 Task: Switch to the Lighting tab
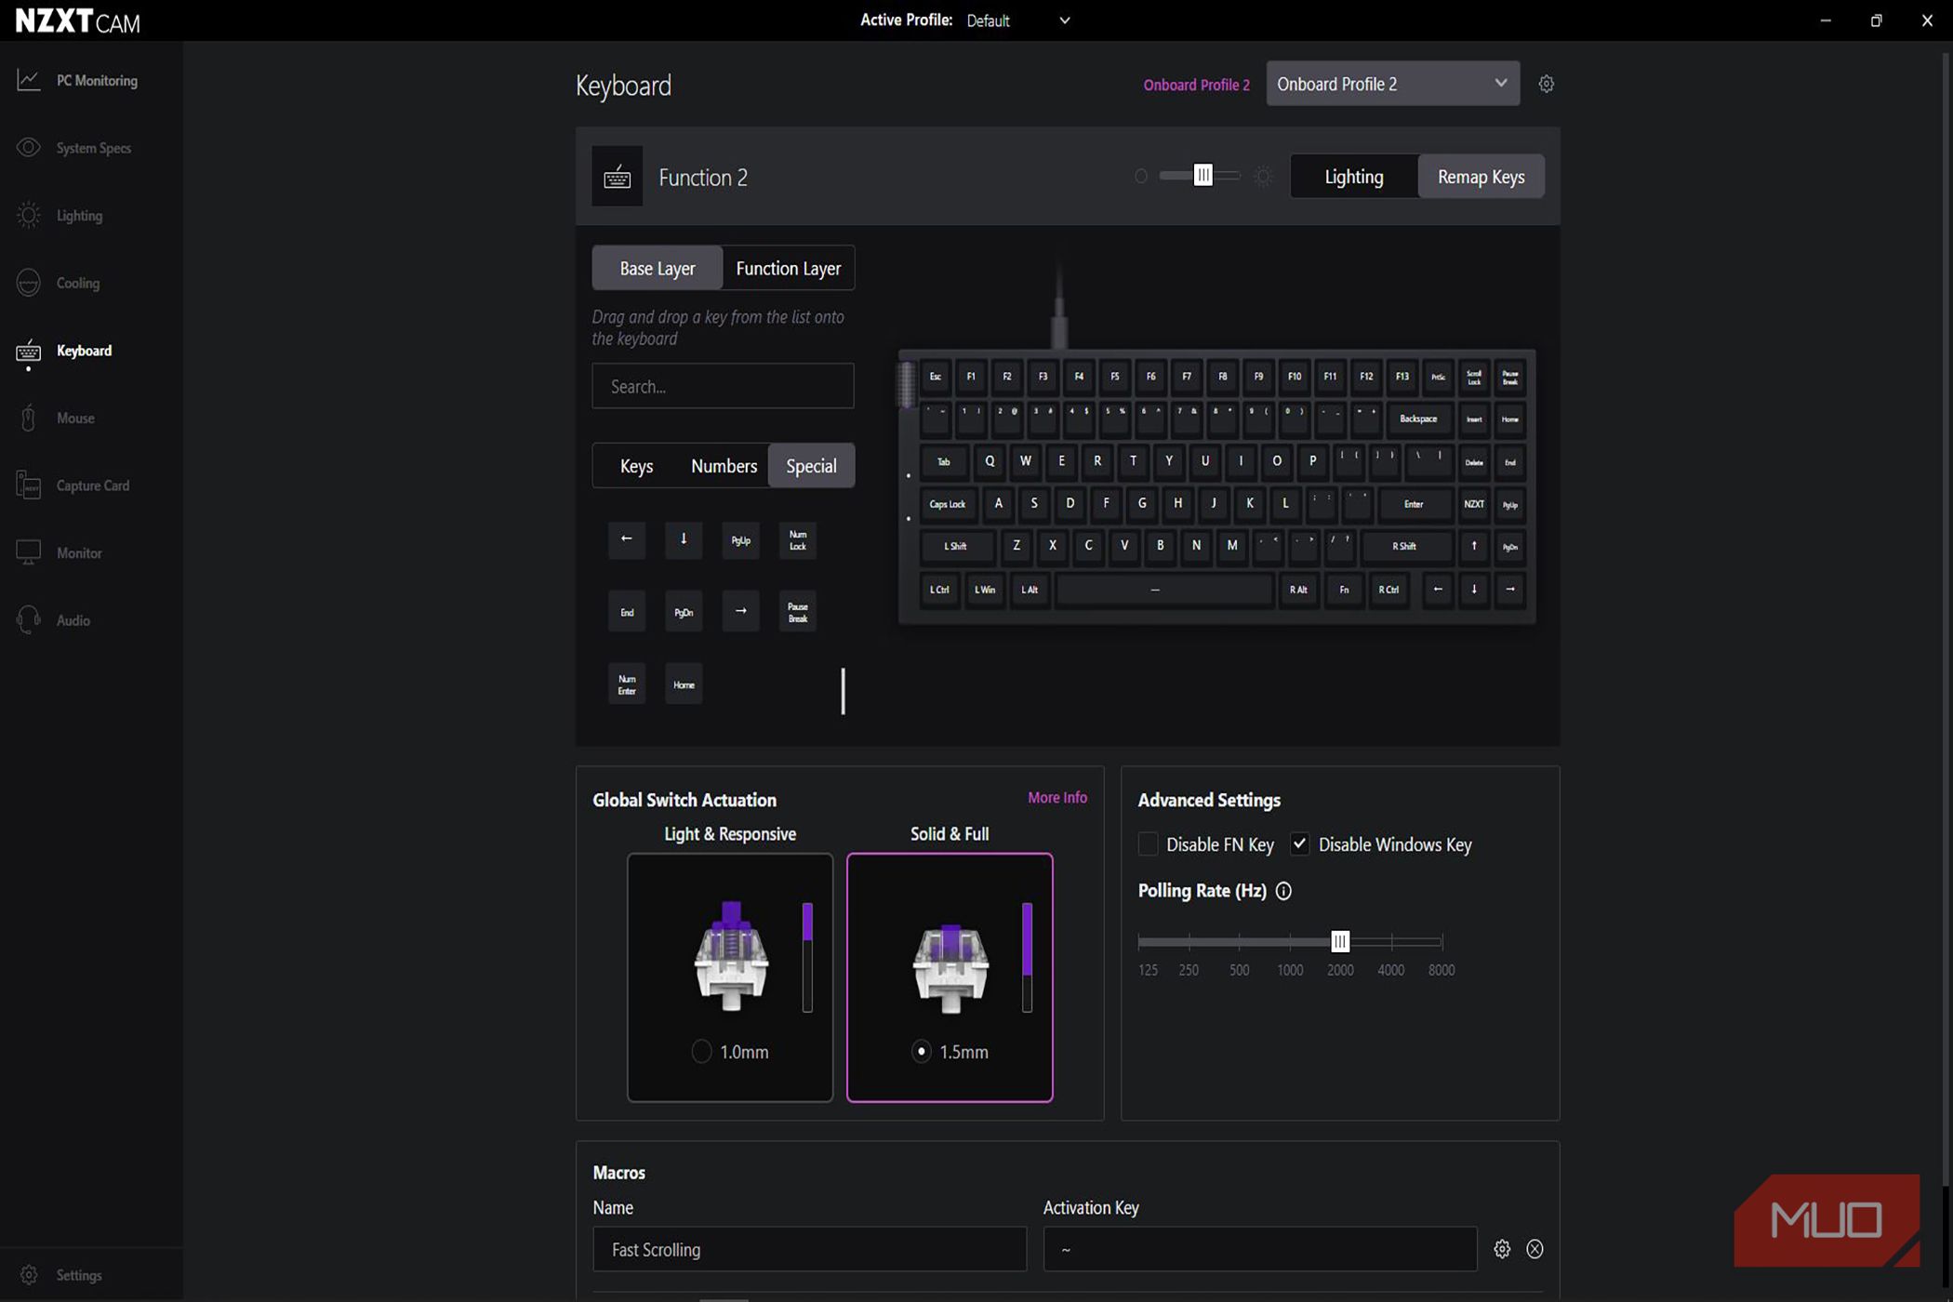1353,177
